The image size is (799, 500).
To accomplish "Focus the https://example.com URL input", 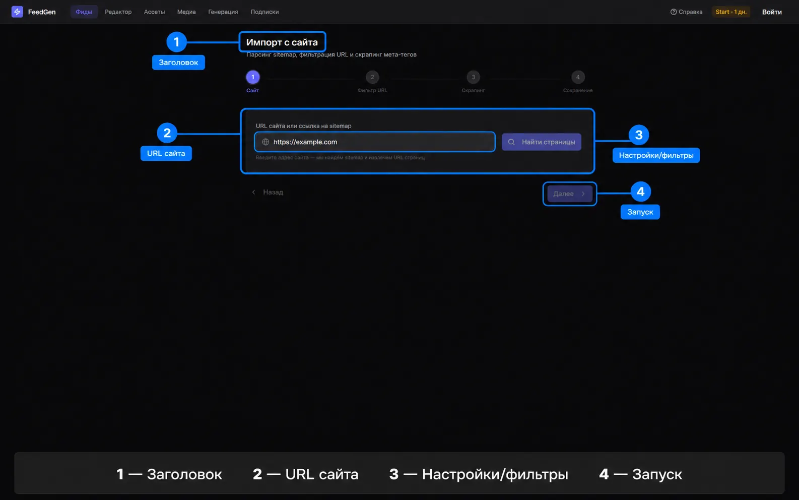I will pyautogui.click(x=375, y=142).
